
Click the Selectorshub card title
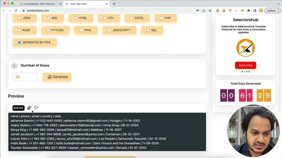click(245, 20)
